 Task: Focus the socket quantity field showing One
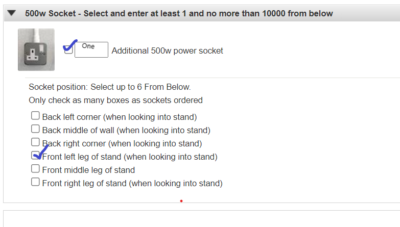click(x=91, y=49)
